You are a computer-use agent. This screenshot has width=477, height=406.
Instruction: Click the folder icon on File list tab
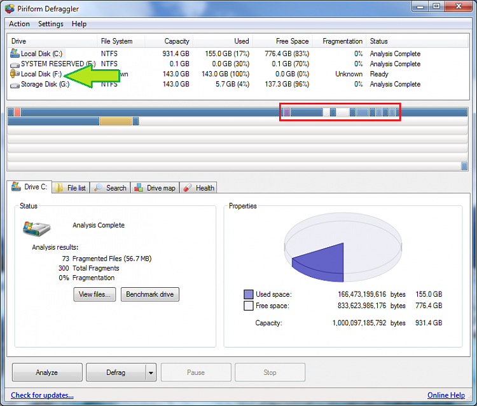tap(59, 188)
